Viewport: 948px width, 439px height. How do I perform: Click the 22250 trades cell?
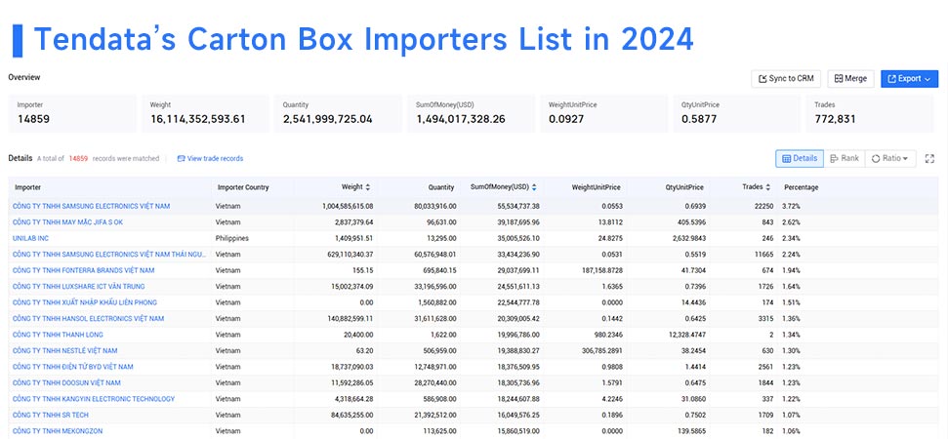pyautogui.click(x=763, y=206)
